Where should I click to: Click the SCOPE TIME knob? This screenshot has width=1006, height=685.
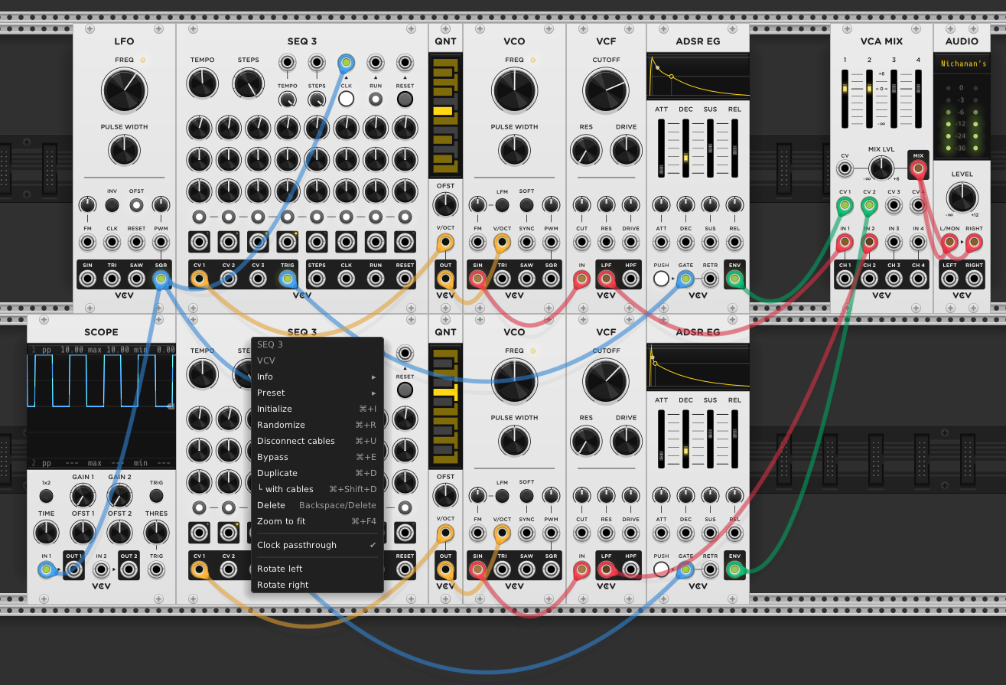(x=46, y=533)
